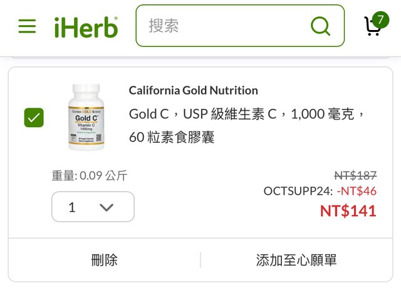Uncheck the Gold C item checkbox
The width and height of the screenshot is (401, 288).
[34, 117]
